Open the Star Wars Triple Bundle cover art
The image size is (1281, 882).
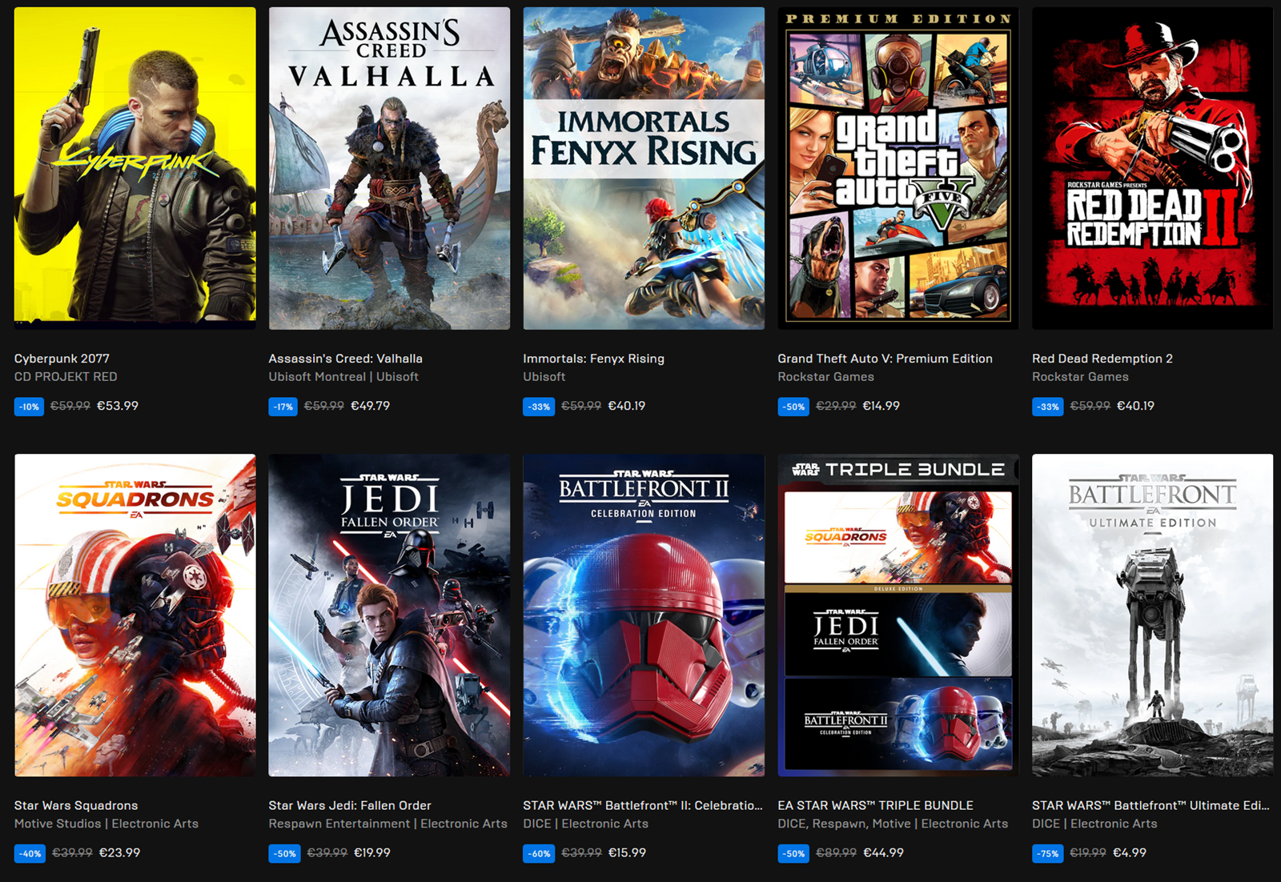(898, 615)
